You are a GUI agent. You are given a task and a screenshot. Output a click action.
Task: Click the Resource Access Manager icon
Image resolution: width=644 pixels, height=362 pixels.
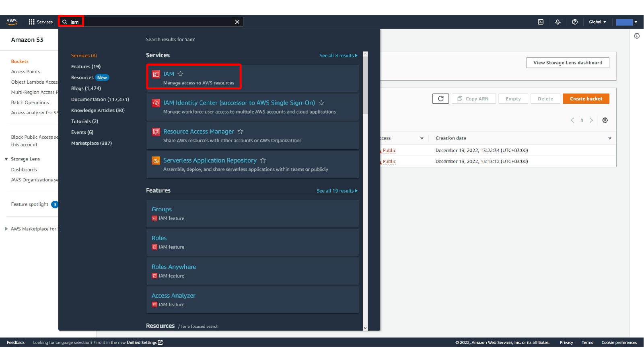click(156, 132)
